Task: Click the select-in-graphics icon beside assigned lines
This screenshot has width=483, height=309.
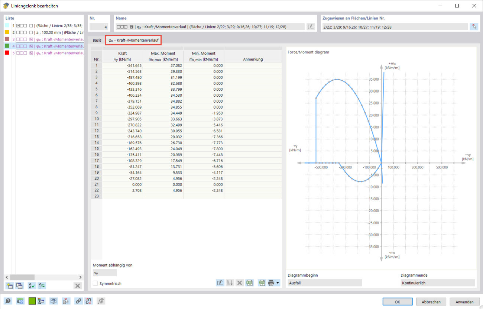Action: pyautogui.click(x=474, y=26)
